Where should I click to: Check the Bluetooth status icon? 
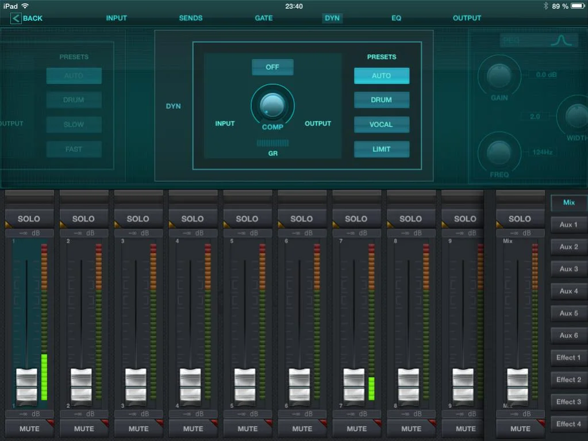pyautogui.click(x=545, y=6)
